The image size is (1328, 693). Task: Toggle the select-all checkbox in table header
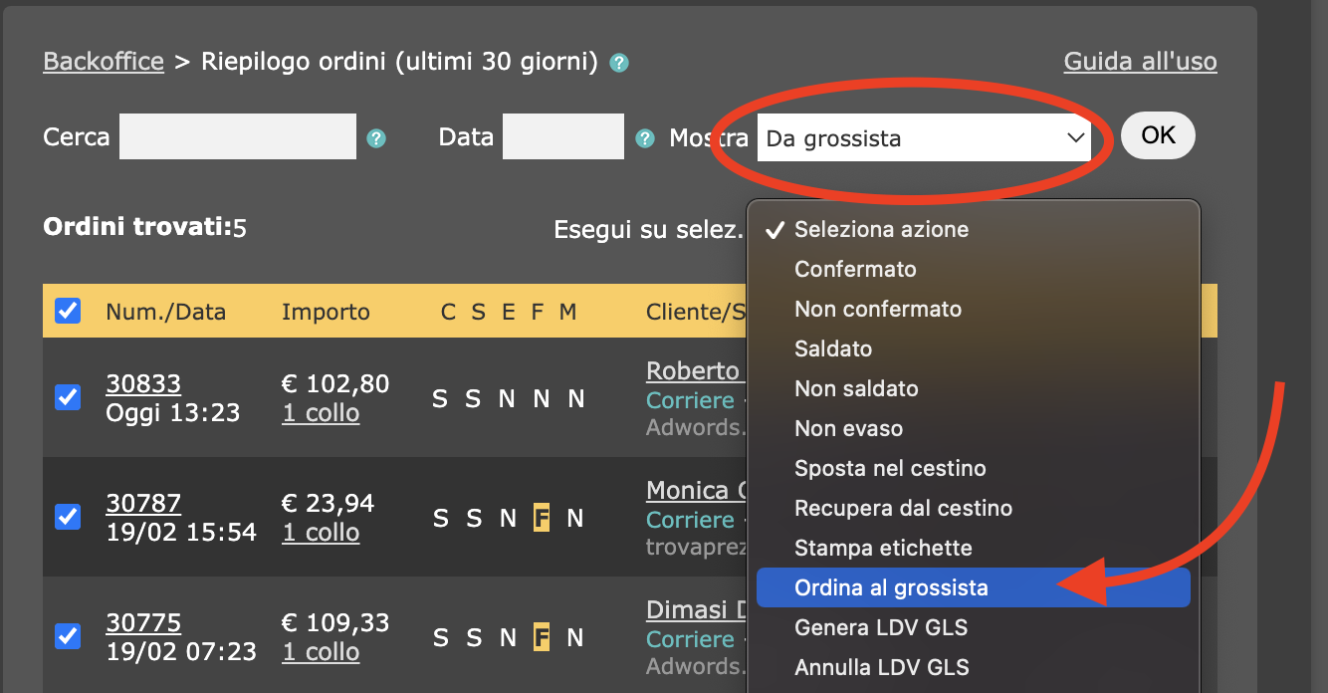[67, 311]
